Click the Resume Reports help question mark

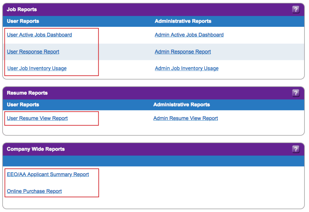pos(296,93)
